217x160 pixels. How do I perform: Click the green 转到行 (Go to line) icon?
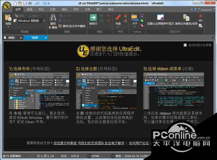point(93,17)
